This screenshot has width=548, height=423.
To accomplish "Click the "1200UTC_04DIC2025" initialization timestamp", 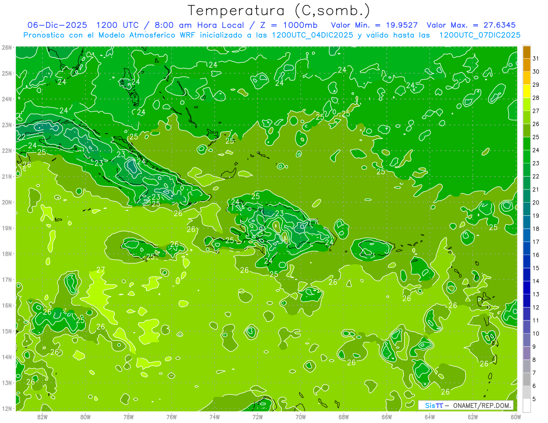I will click(x=312, y=35).
